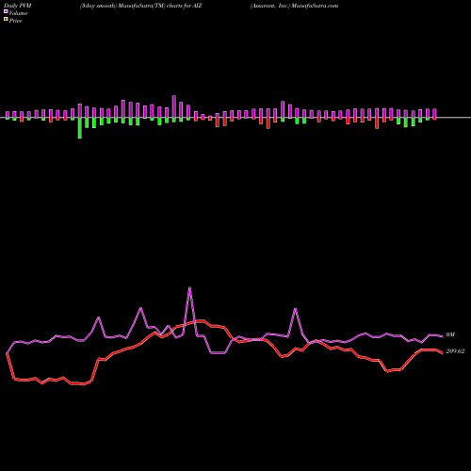
Task: Click the Volume legend color swatch
Action: tap(6, 12)
